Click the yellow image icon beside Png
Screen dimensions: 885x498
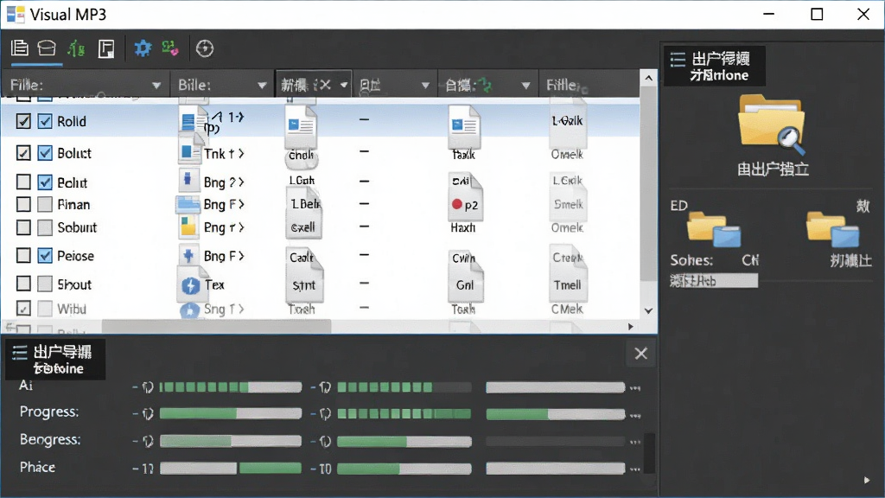[188, 227]
